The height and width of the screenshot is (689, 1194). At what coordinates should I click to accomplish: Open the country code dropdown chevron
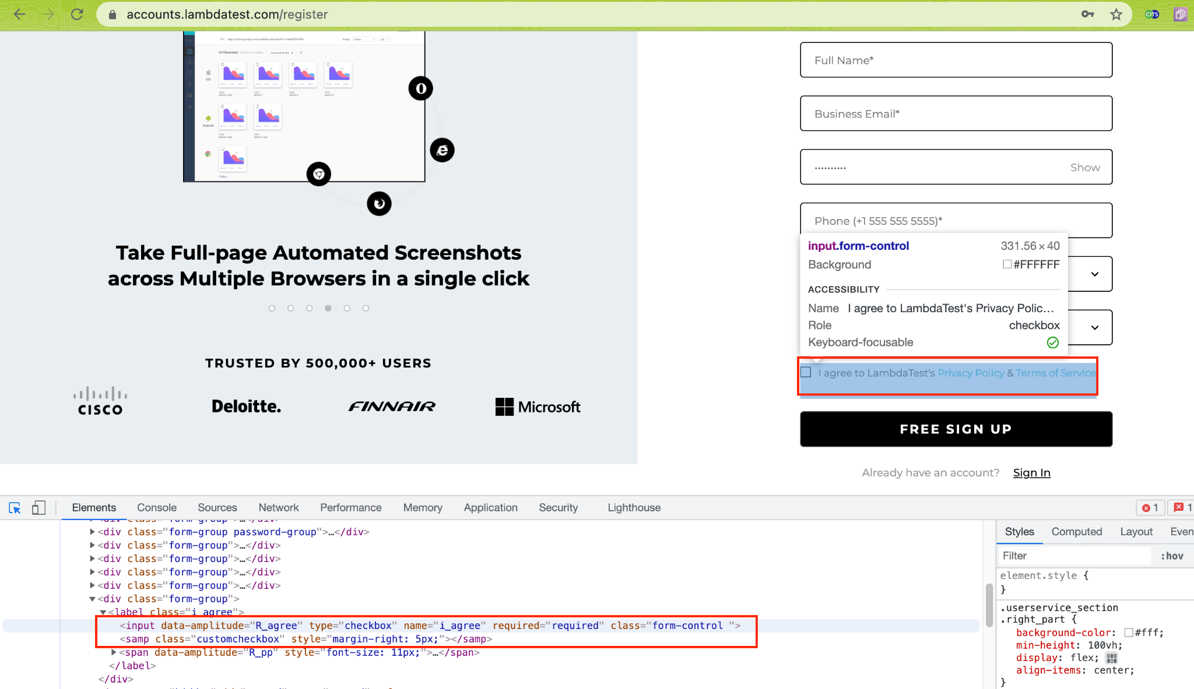tap(1095, 274)
